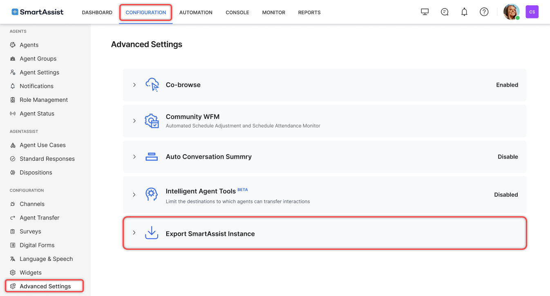Viewport: 550px width, 296px height.
Task: Click the Role Management sidebar icon
Action: tap(13, 100)
